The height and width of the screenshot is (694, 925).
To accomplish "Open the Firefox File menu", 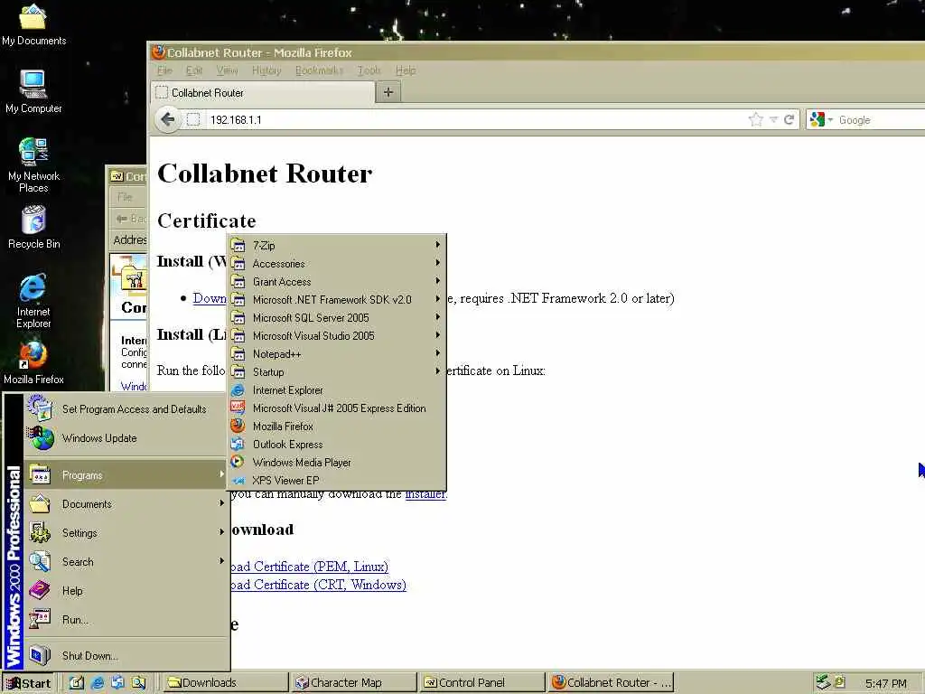I will pos(164,70).
